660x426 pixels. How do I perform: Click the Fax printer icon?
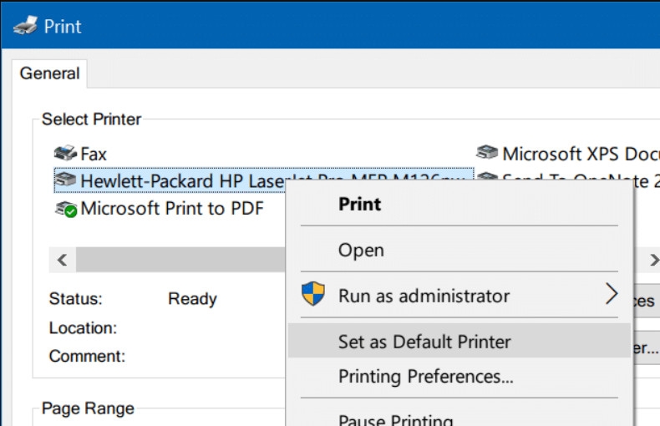[65, 154]
